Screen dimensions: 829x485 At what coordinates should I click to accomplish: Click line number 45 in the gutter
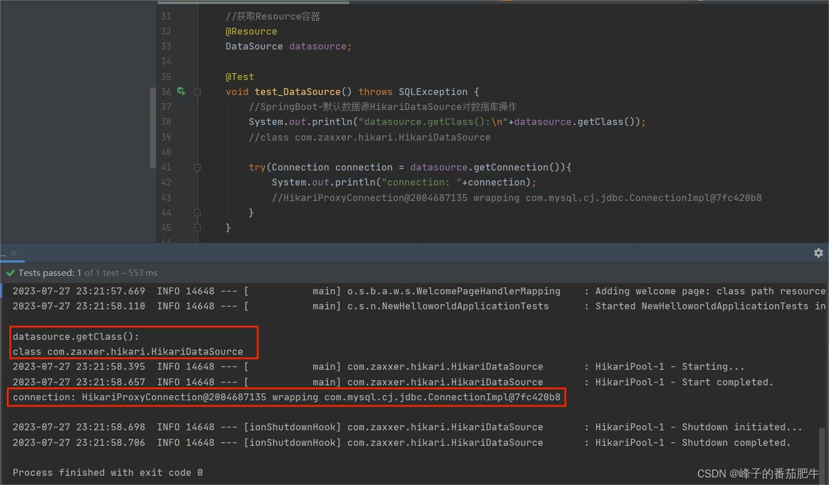(x=166, y=228)
